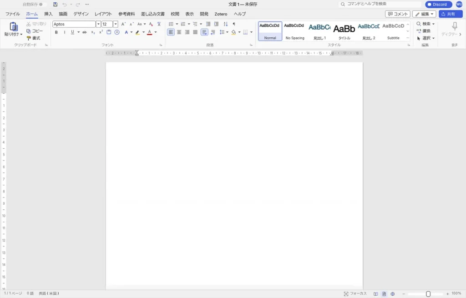The width and height of the screenshot is (466, 298).
Task: Toggle strikethrough formatting
Action: click(x=84, y=32)
